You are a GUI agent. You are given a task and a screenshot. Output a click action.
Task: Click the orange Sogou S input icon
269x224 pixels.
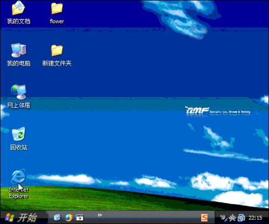[x=204, y=218]
